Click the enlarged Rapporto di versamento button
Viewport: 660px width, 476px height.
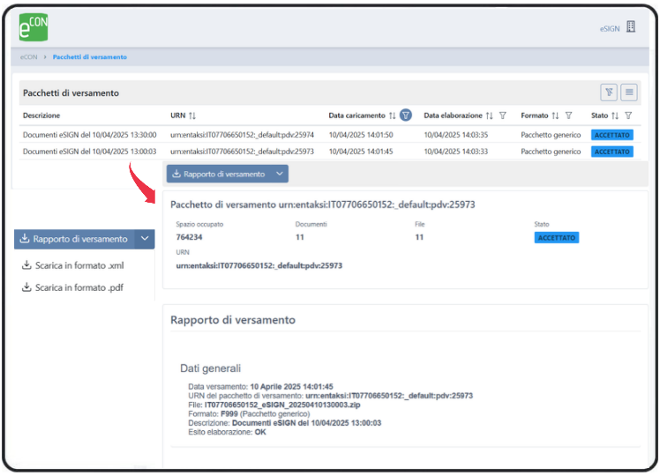tap(74, 239)
